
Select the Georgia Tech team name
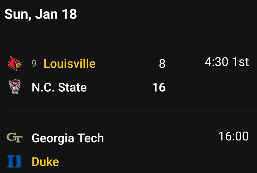click(x=68, y=138)
